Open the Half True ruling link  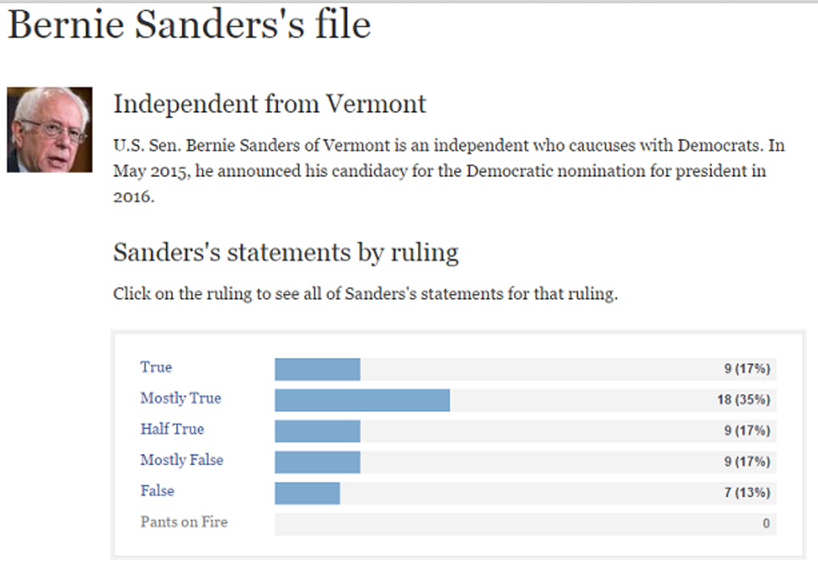172,429
